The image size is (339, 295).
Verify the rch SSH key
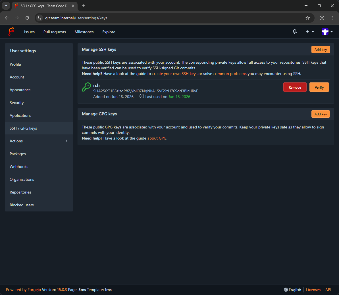[319, 87]
